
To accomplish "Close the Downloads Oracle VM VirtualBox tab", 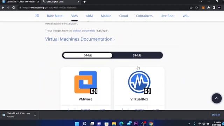I will [x=38, y=2].
